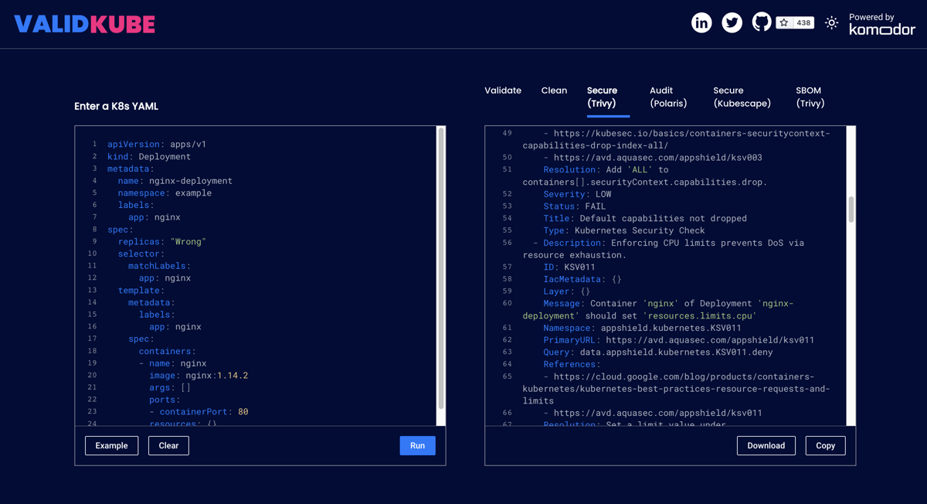Click the template: line in YAML

(141, 291)
